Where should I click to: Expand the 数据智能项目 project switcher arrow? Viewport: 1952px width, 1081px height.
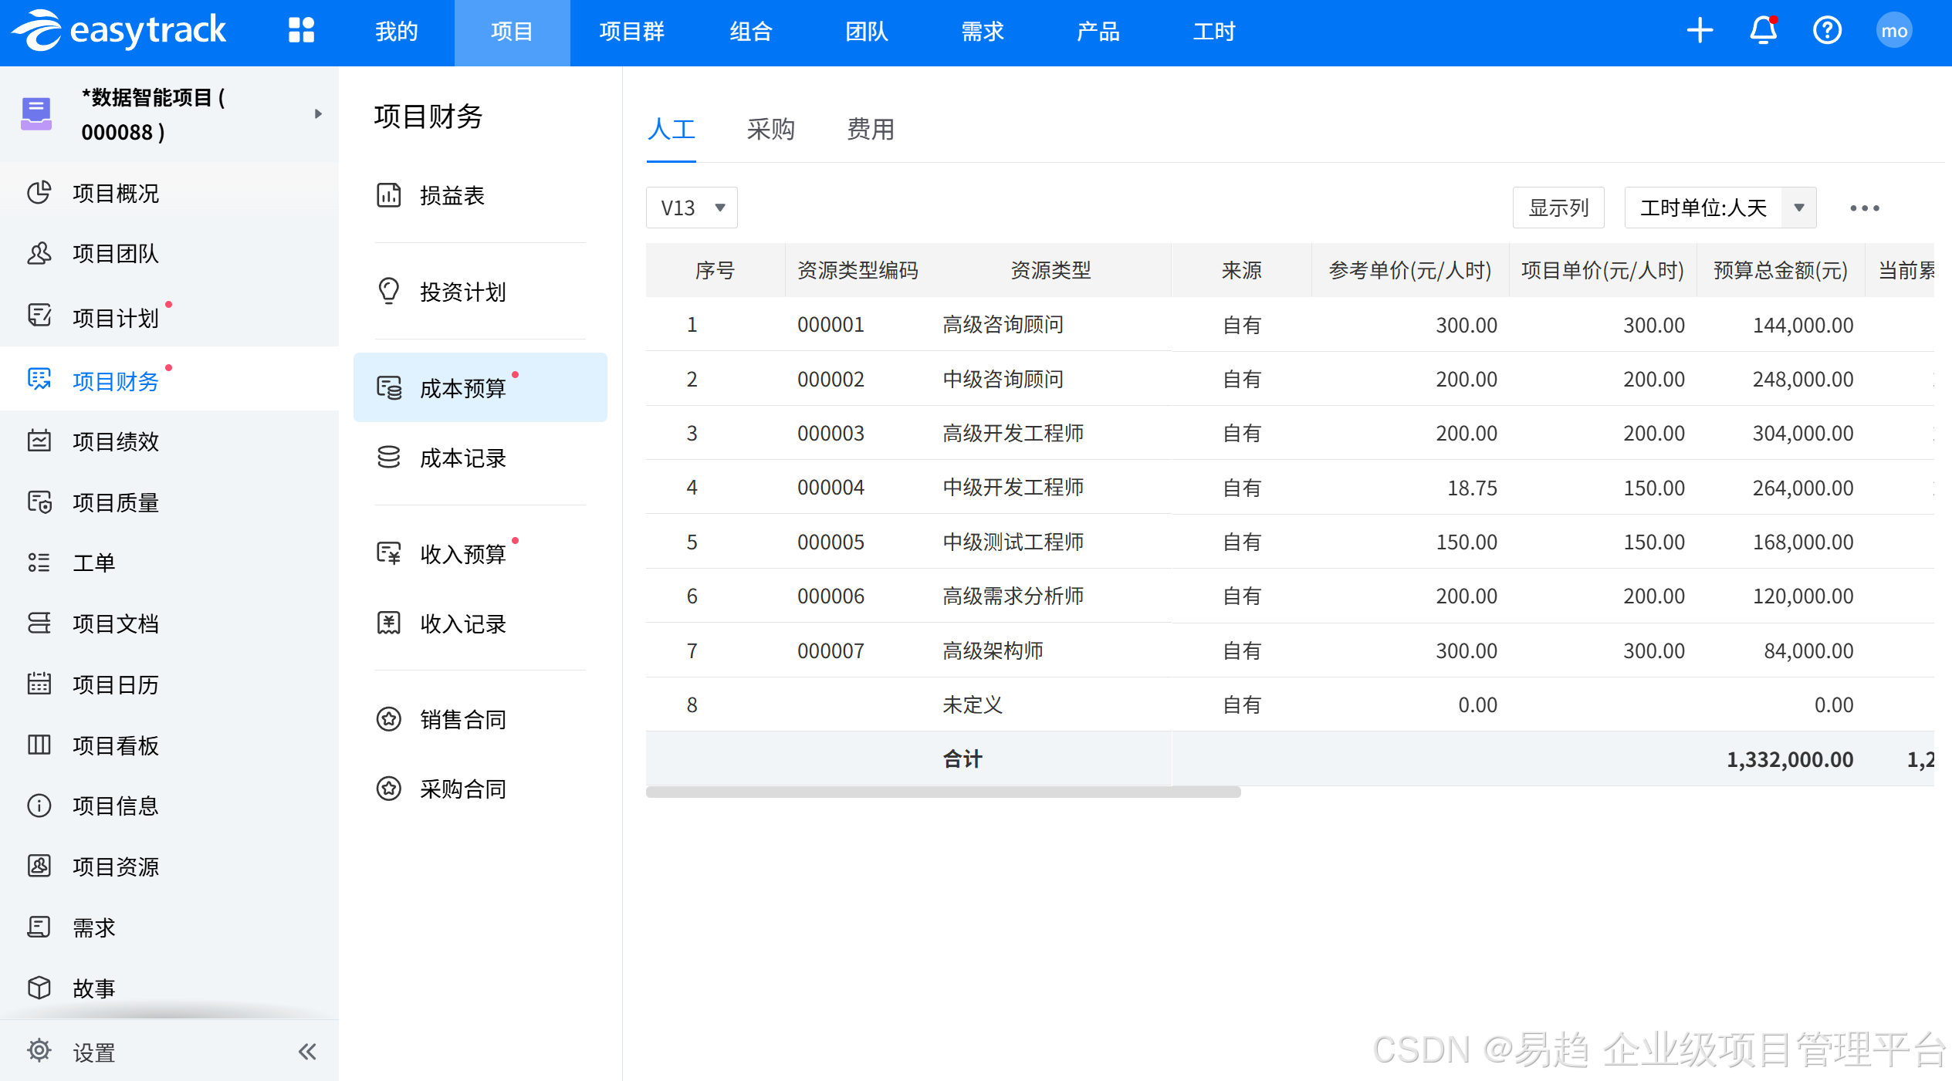pos(318,114)
